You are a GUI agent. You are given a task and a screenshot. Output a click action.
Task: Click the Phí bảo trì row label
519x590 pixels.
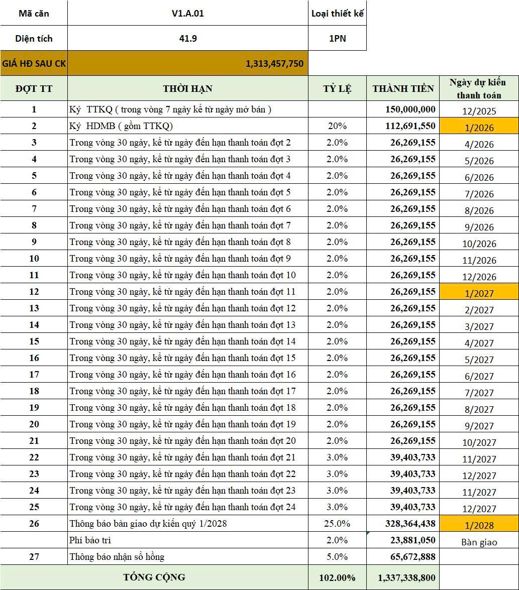[187, 540]
